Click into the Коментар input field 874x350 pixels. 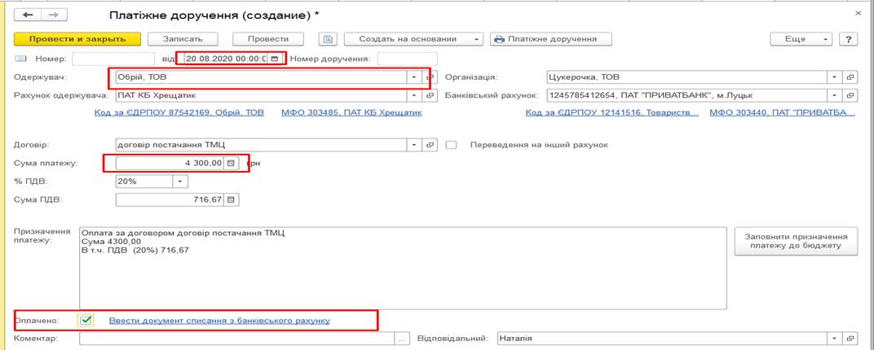[236, 338]
